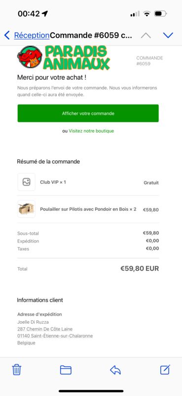Go back using the left chevron
Viewport: 182px width, 396px height.
pyautogui.click(x=7, y=35)
